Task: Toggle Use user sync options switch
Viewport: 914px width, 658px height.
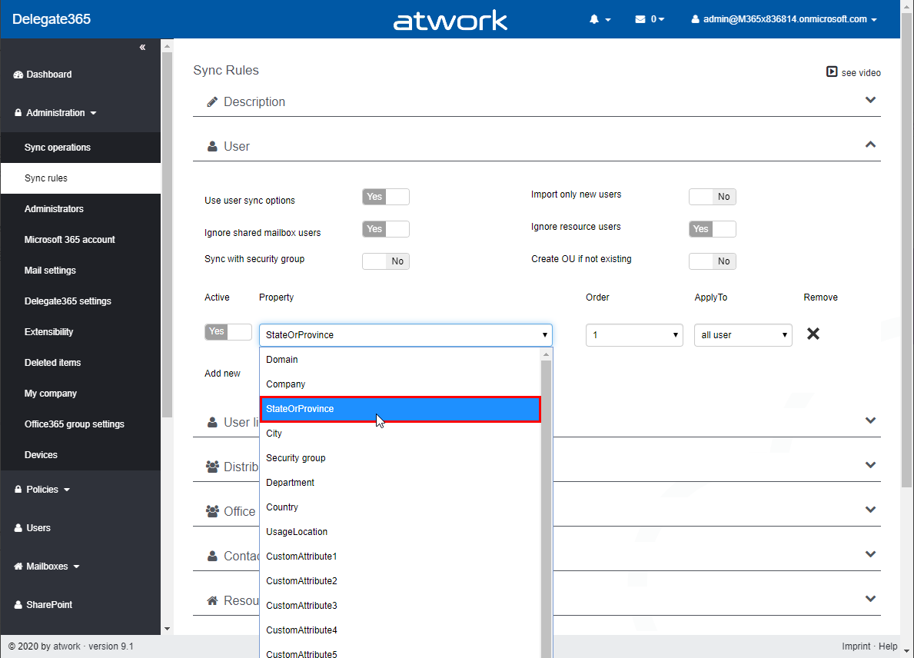Action: coord(385,197)
